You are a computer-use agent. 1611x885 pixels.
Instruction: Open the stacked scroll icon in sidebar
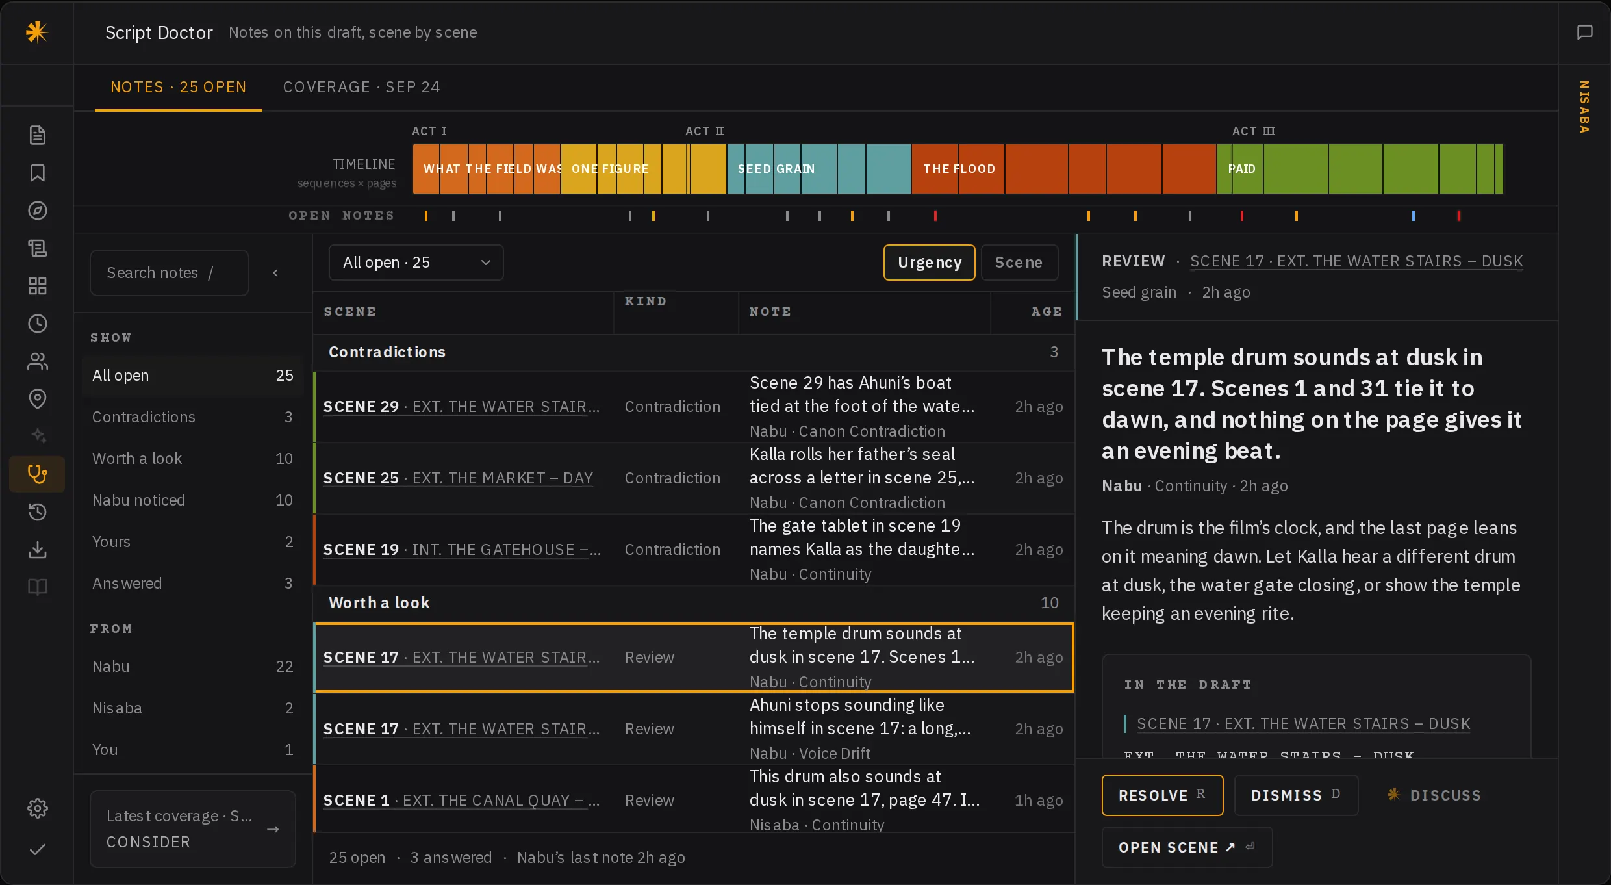point(38,248)
